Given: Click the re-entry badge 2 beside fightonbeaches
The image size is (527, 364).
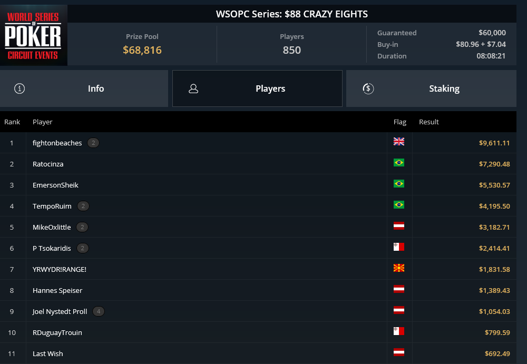Looking at the screenshot, I should pyautogui.click(x=93, y=143).
